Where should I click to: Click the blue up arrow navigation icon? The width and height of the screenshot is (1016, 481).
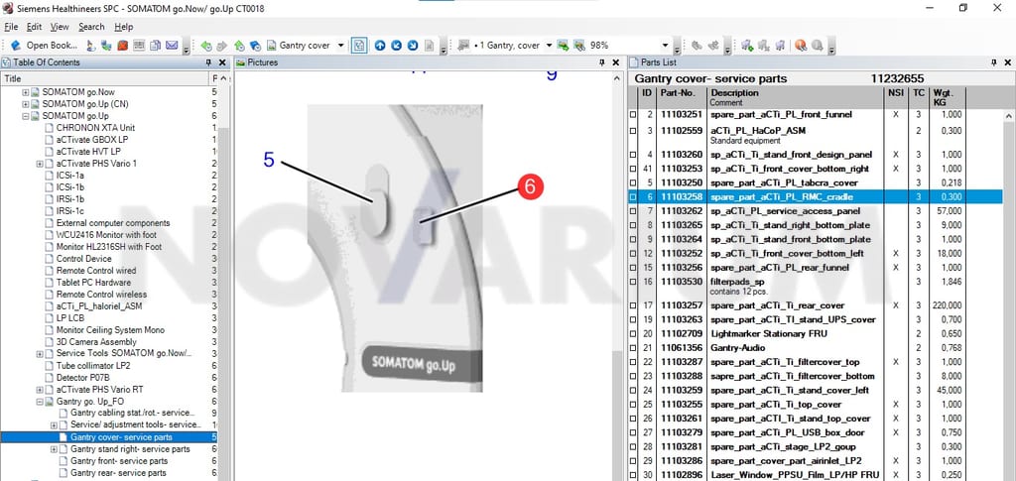380,46
